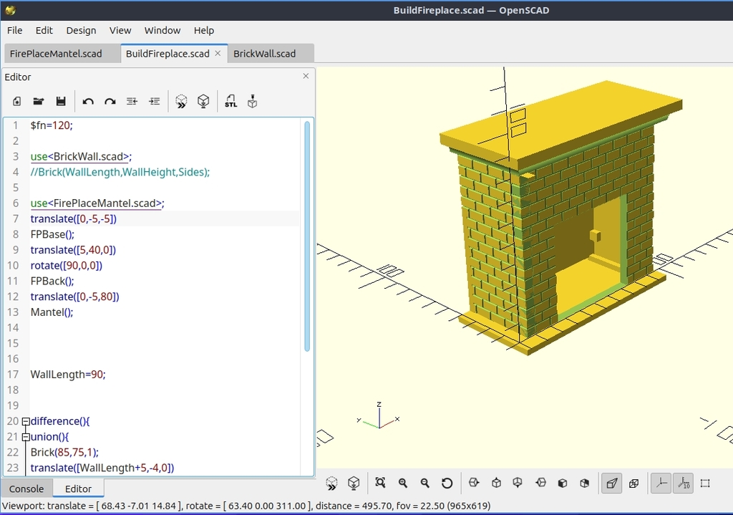
Task: Indent the selected code
Action: 155,101
